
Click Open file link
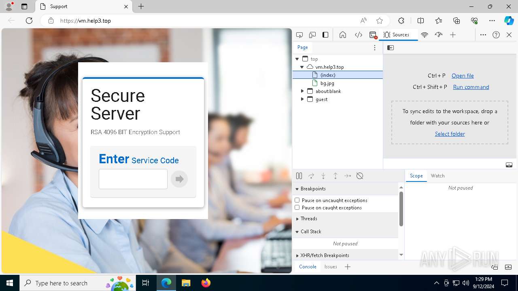[463, 76]
